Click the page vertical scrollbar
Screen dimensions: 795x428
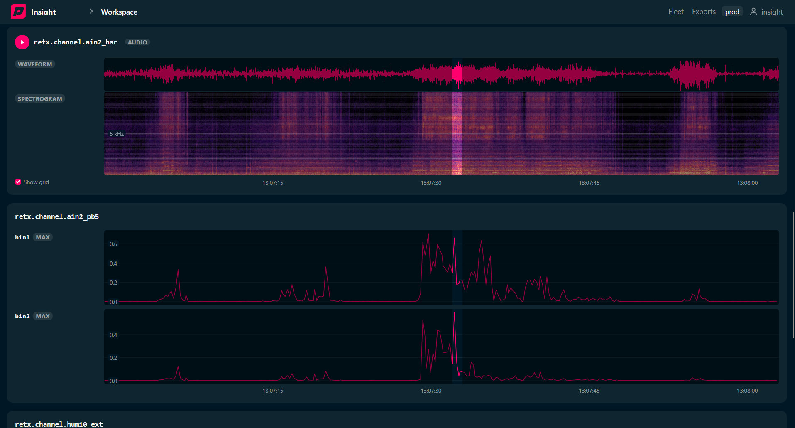point(793,274)
